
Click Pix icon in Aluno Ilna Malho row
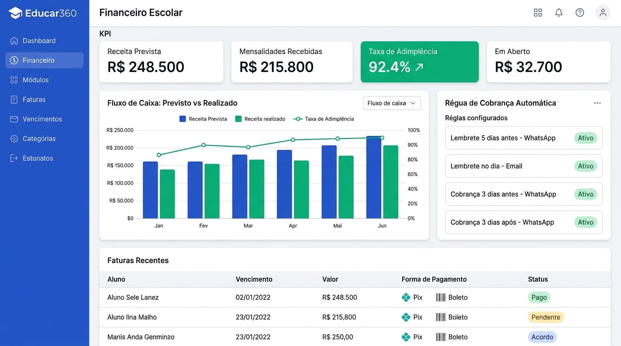coord(406,317)
